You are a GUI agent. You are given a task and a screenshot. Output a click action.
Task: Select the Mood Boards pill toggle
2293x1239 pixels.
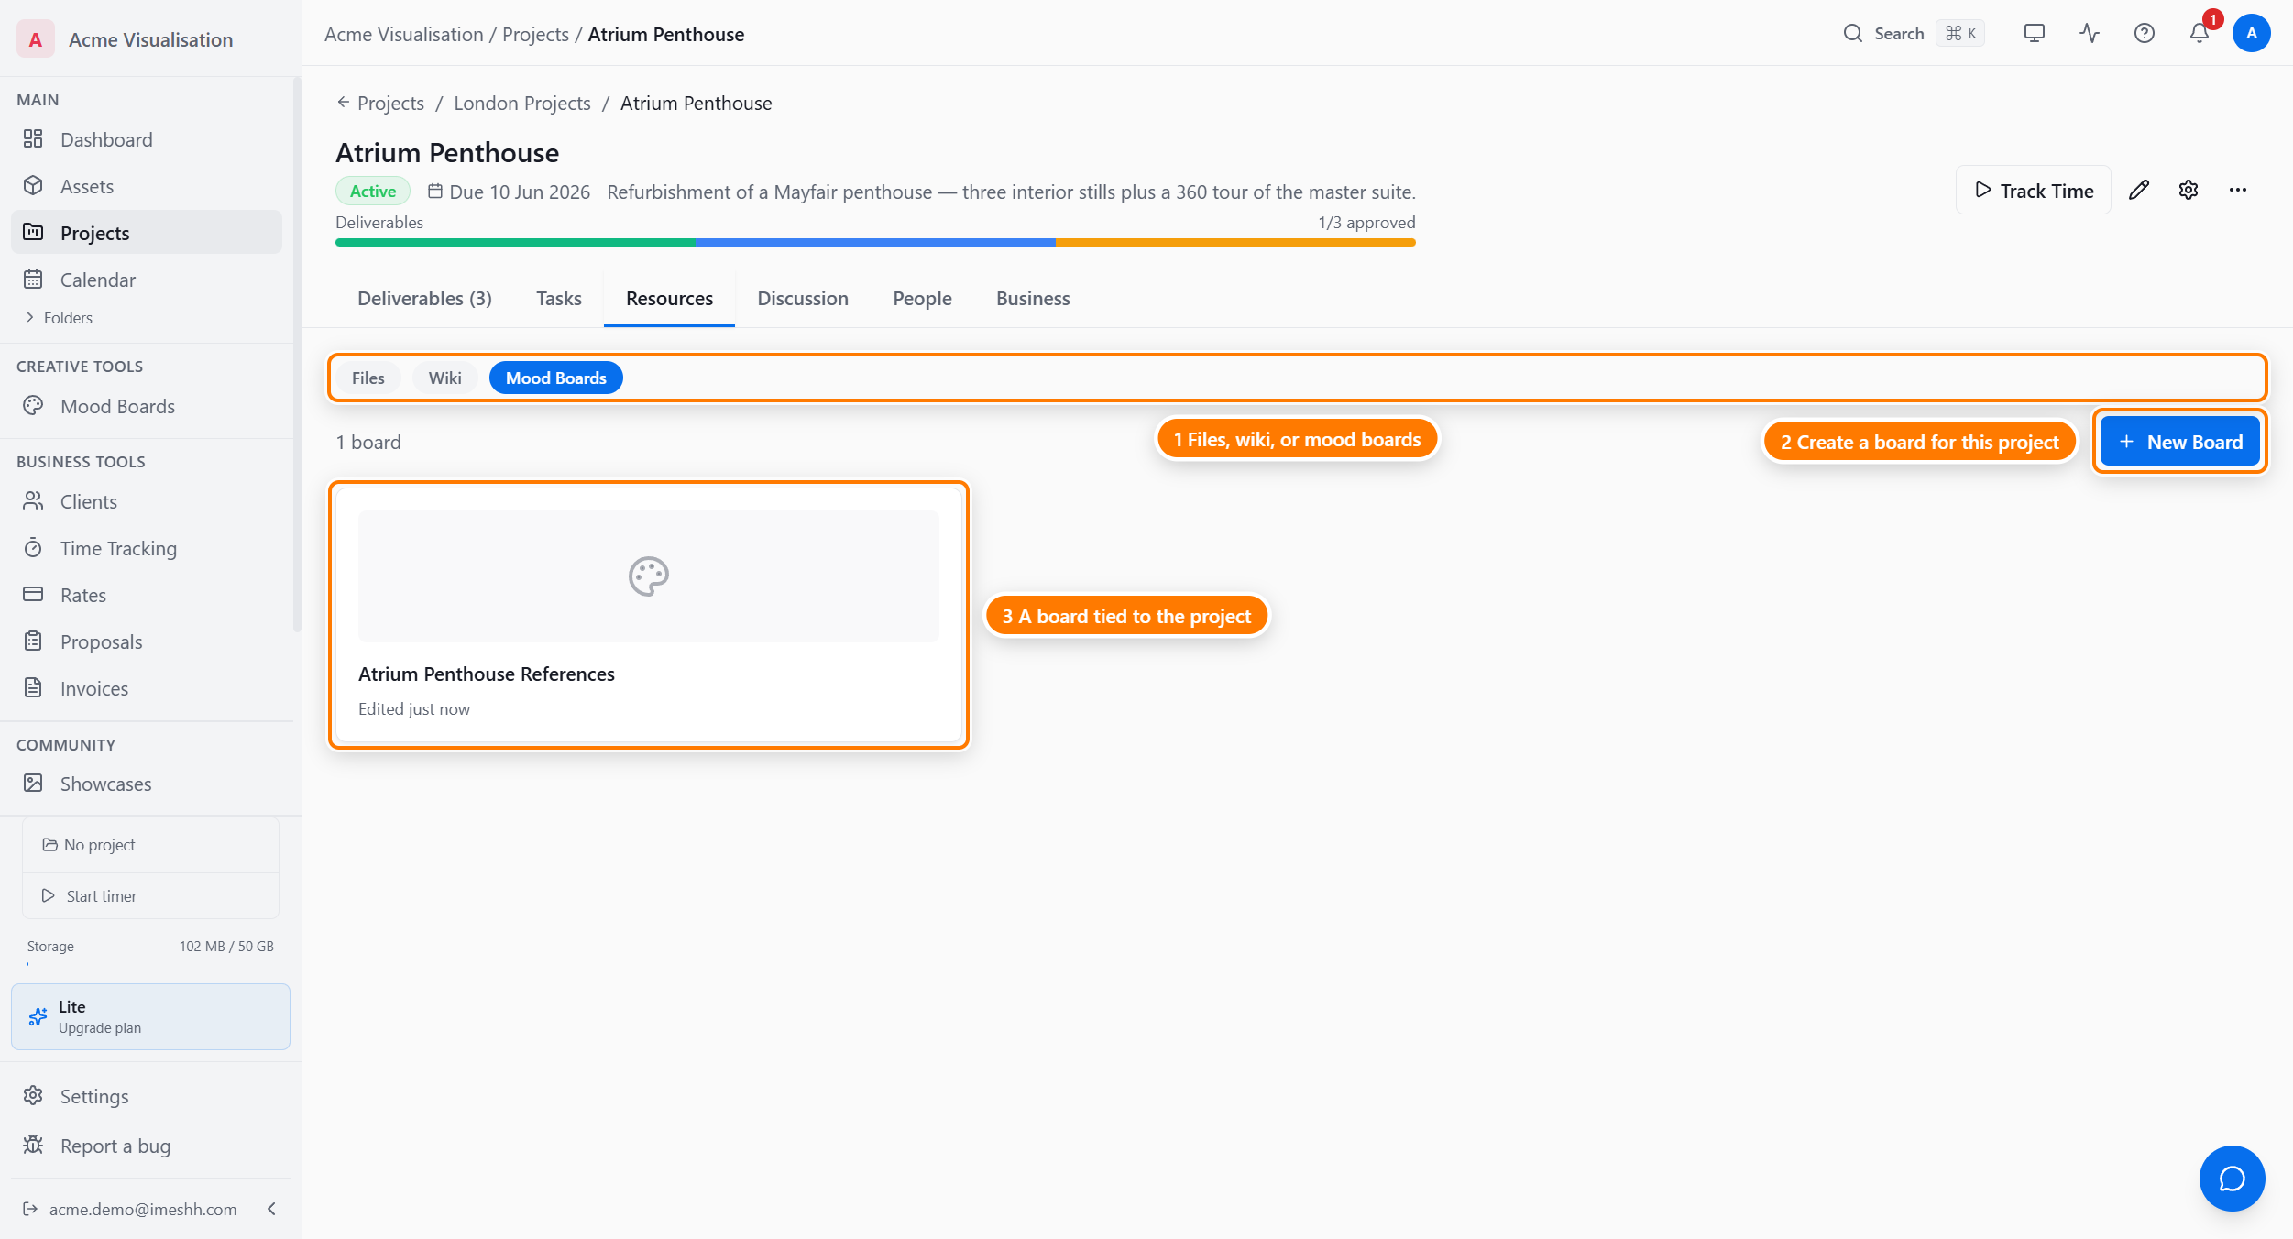[555, 378]
